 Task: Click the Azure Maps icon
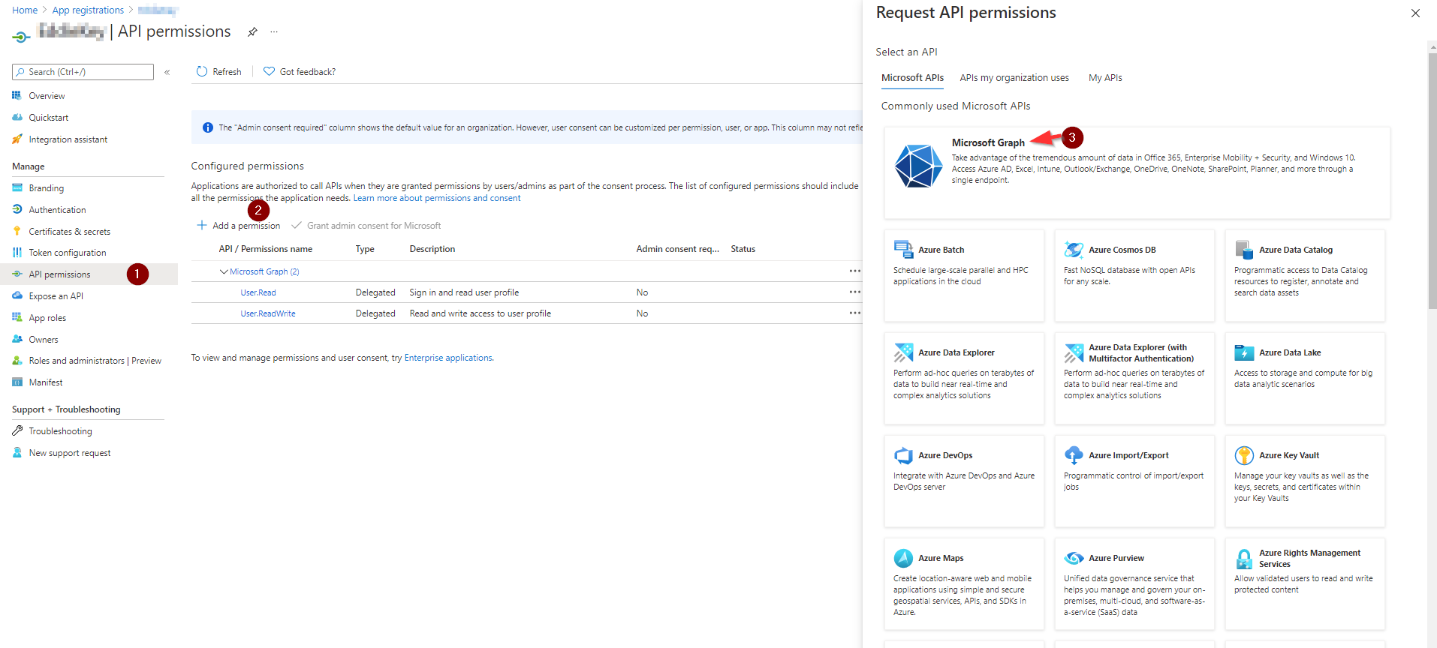(904, 557)
